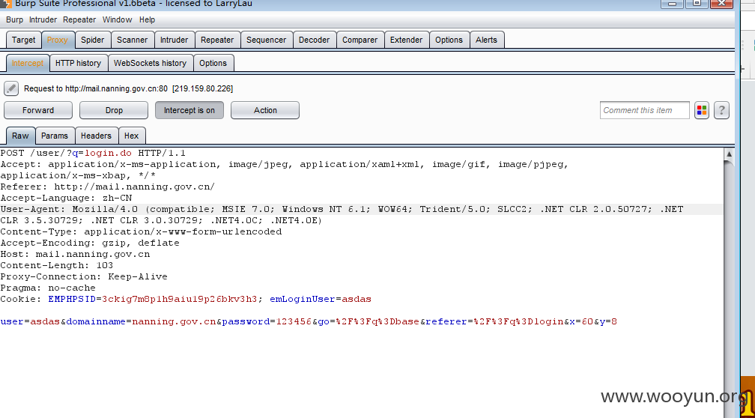Open the Action menu button
This screenshot has height=418, width=755.
(x=265, y=110)
